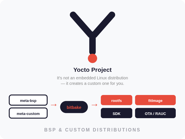Viewport: 185px width, 139px height.
Task: Click the word Project in the title
Action: pos(101,70)
